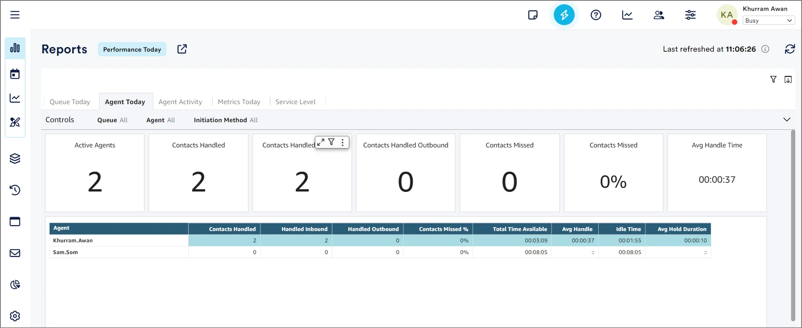This screenshot has width=802, height=328.
Task: Click the dashboard filter funnel icon
Action: pyautogui.click(x=773, y=79)
